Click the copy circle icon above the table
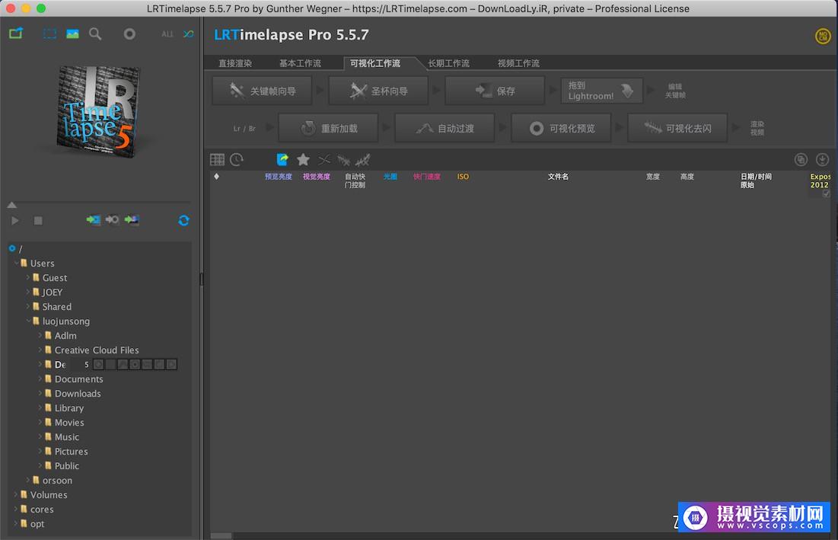The image size is (838, 540). point(801,159)
